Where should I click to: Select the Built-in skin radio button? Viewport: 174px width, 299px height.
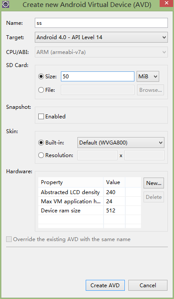point(41,143)
